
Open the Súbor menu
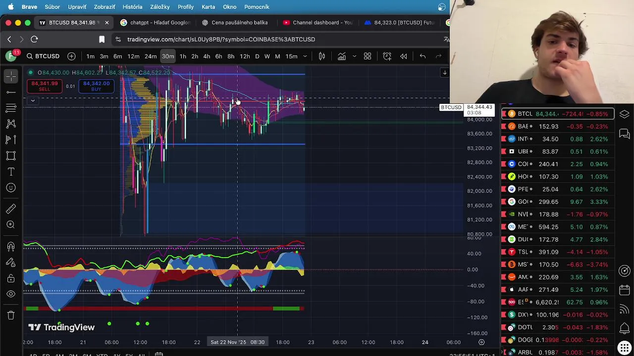pyautogui.click(x=52, y=7)
